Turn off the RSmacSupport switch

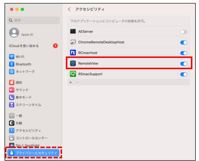[184, 74]
